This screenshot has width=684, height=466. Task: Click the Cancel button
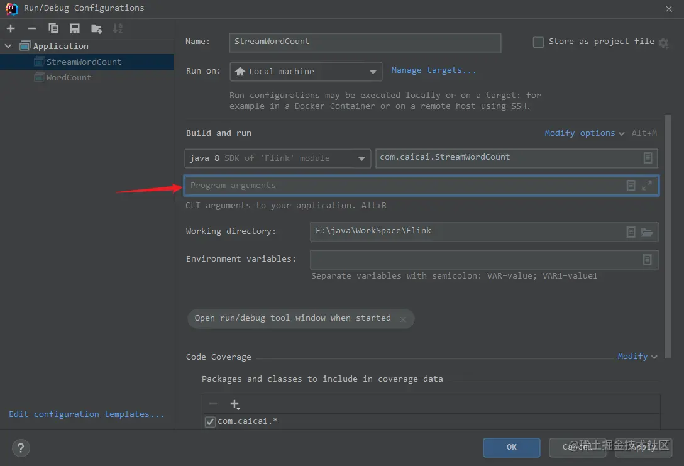click(577, 447)
